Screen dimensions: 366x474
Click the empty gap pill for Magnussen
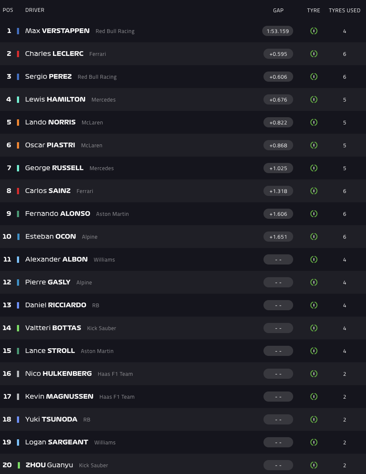[x=278, y=397]
